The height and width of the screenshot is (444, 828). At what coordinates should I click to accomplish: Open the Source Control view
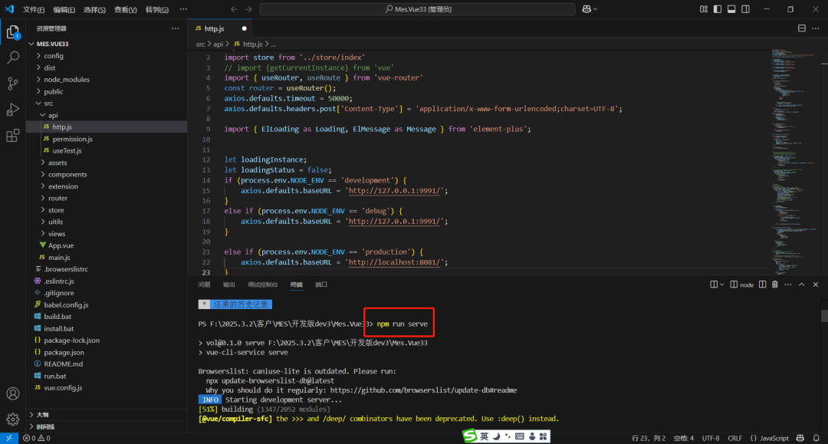[x=13, y=84]
